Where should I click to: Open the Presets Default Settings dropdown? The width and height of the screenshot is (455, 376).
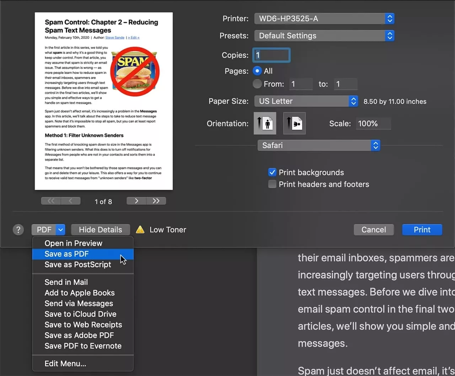(324, 36)
